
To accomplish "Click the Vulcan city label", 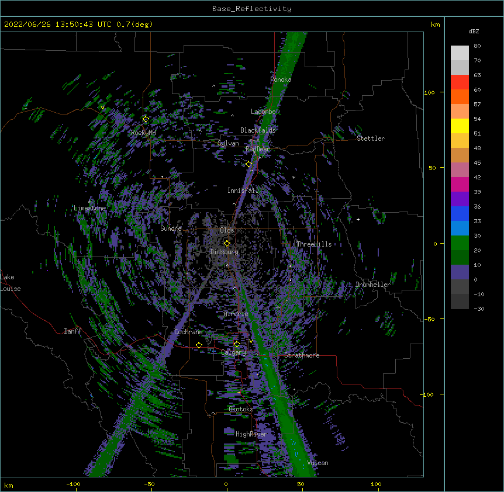I will pos(318,463).
